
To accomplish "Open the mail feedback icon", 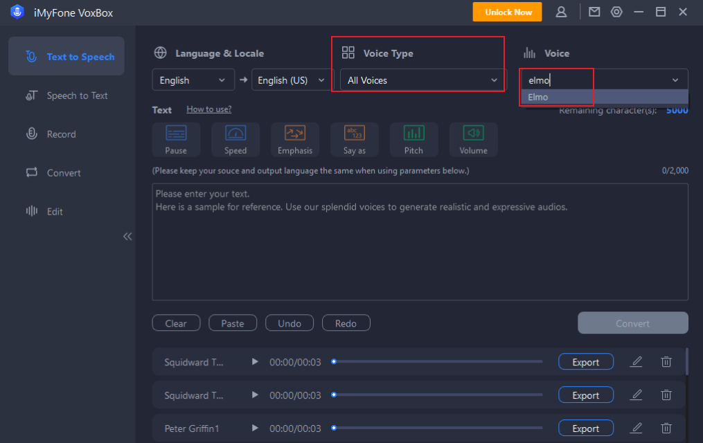I will [x=594, y=12].
